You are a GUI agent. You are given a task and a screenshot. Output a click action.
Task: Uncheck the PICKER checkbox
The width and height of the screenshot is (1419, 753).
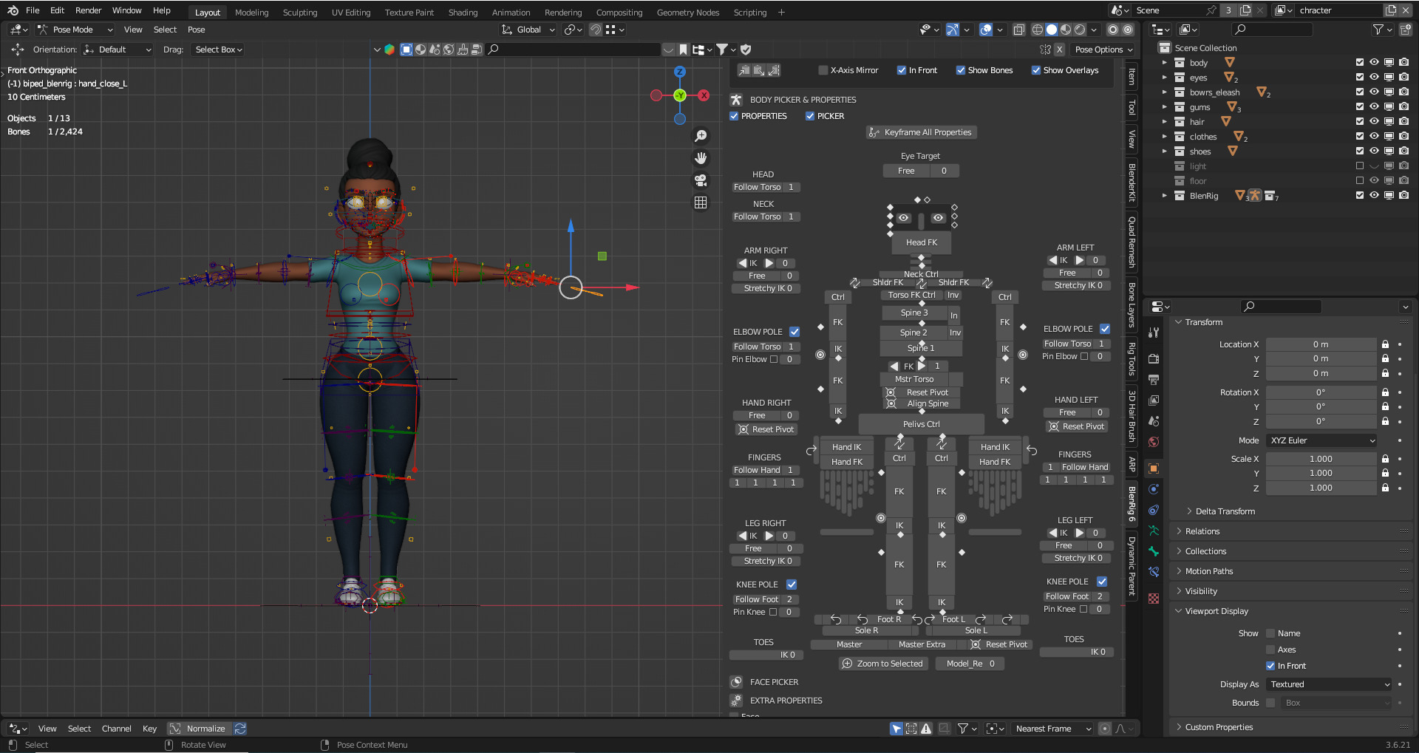tap(810, 116)
